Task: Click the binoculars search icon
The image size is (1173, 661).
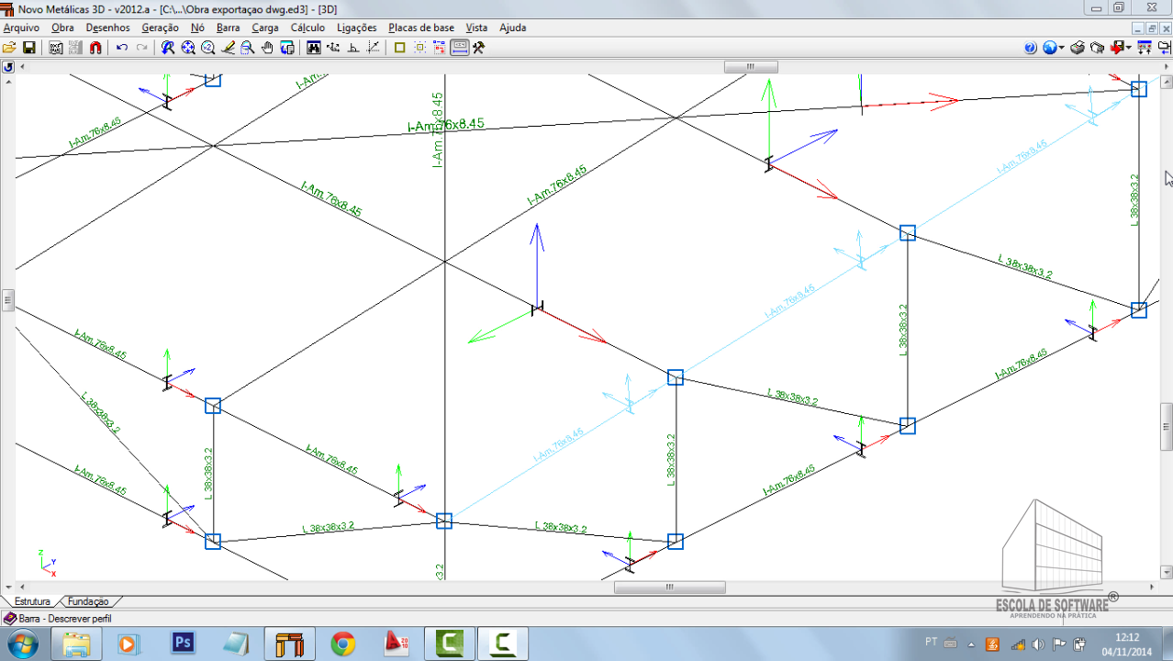Action: (314, 48)
